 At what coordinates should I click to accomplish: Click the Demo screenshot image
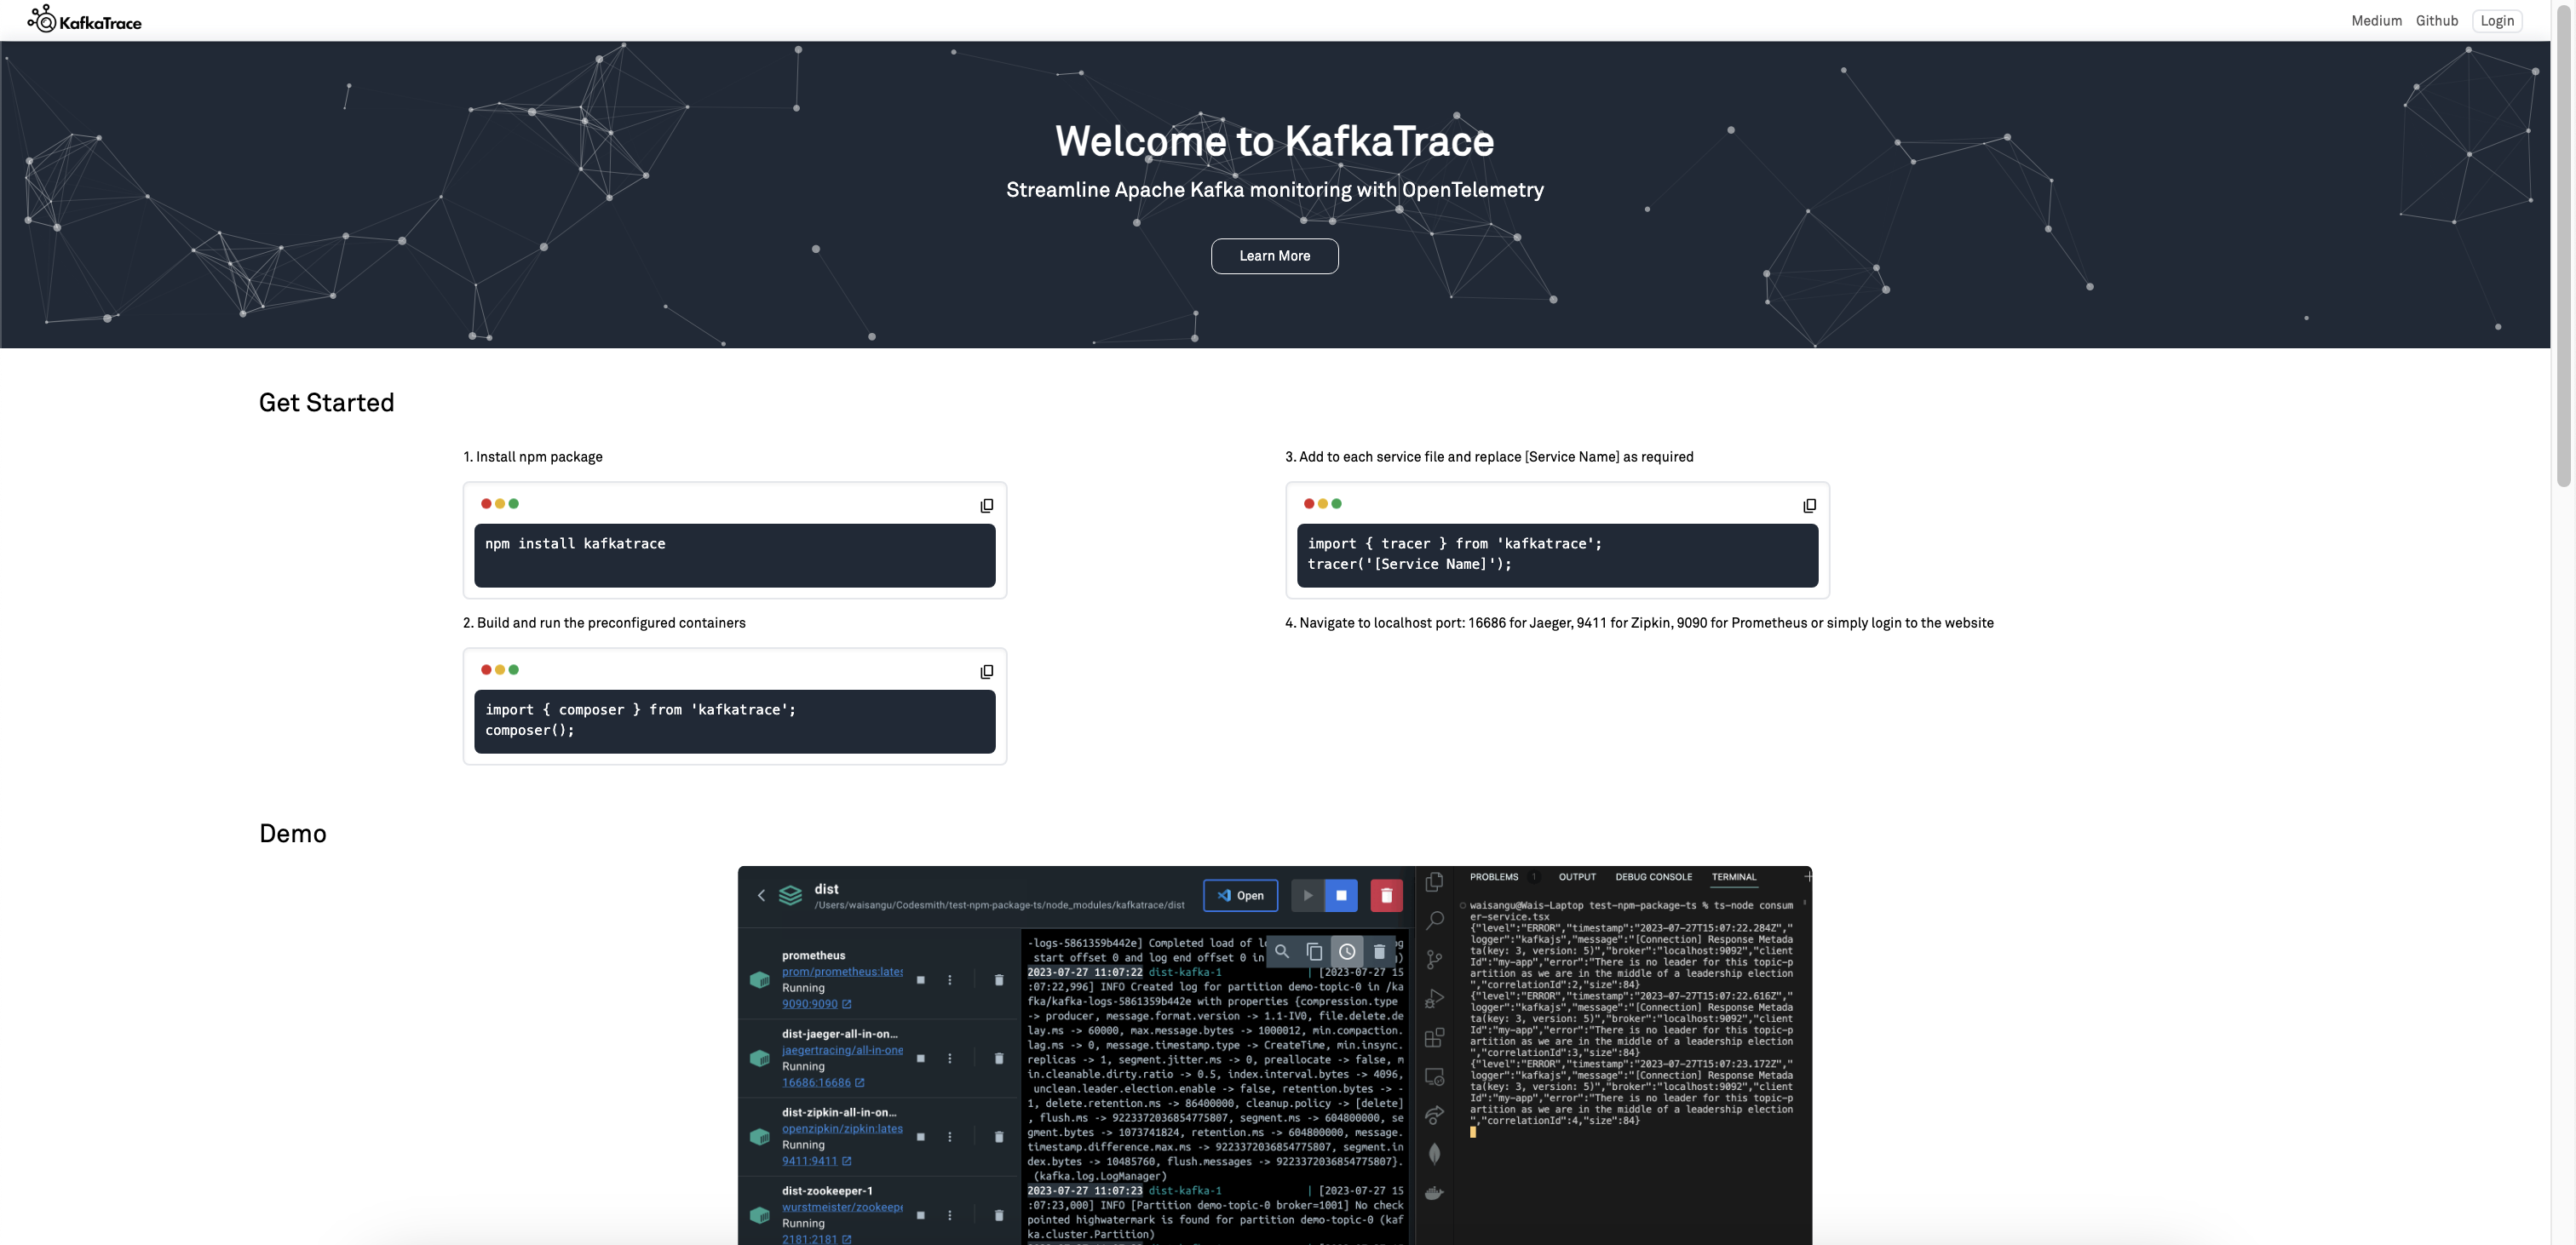pos(1274,1055)
